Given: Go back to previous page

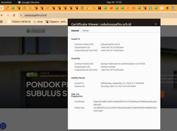Looking at the screenshot, I should pyautogui.click(x=2, y=15).
